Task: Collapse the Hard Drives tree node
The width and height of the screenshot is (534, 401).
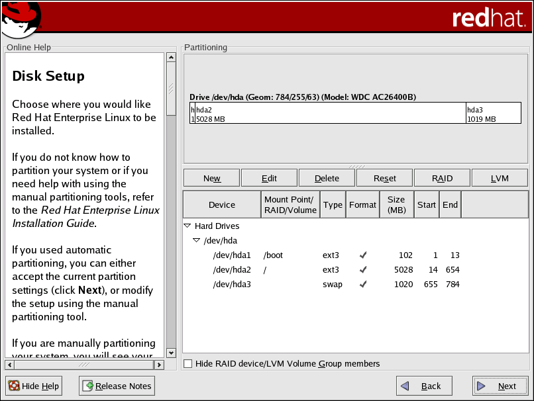Action: coord(187,226)
